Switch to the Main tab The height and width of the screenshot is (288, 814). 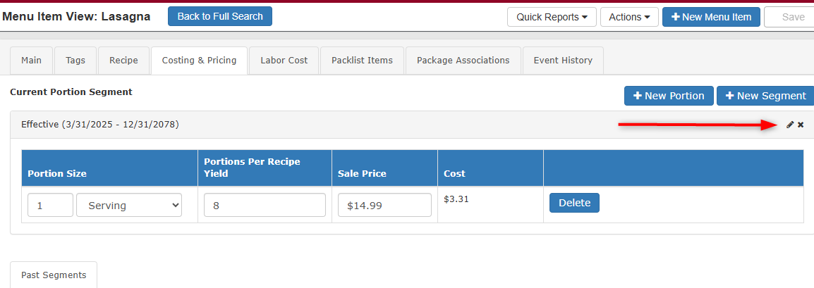pos(31,61)
